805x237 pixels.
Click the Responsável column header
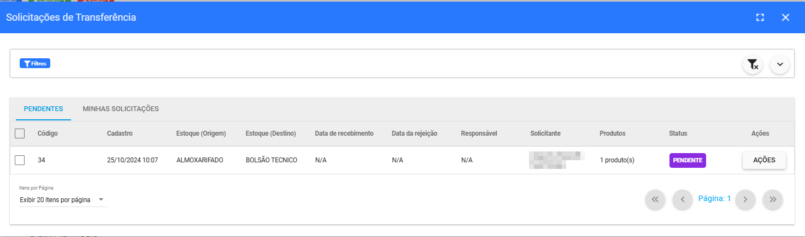(479, 133)
